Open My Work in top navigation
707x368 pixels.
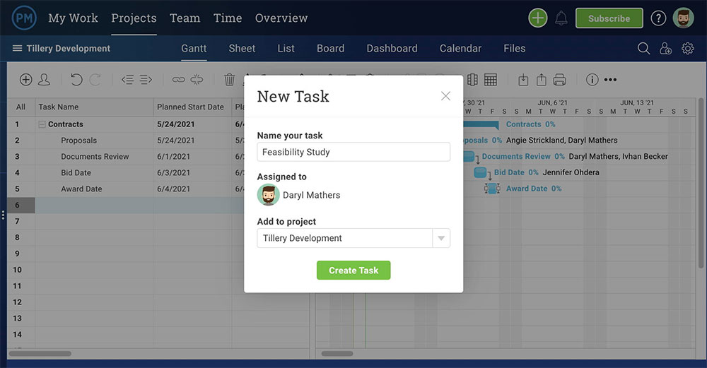coord(73,18)
